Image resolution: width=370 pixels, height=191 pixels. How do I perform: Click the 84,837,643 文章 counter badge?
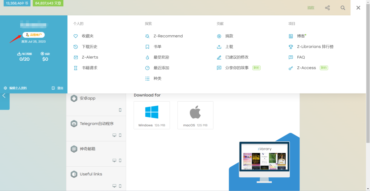(48, 3)
